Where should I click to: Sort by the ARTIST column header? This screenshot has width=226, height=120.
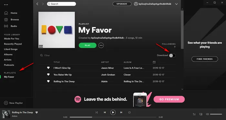tap(105, 62)
